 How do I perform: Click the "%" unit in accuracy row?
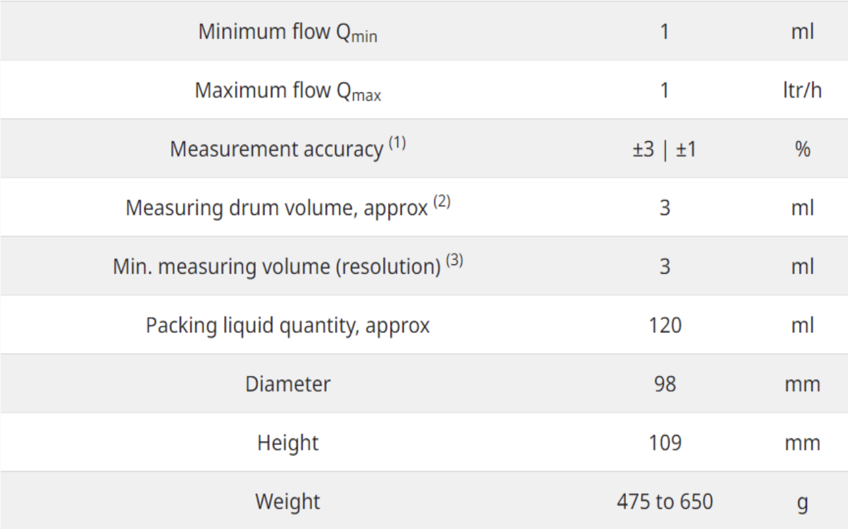802,149
